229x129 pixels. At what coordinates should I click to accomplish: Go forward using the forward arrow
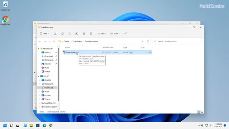point(45,42)
